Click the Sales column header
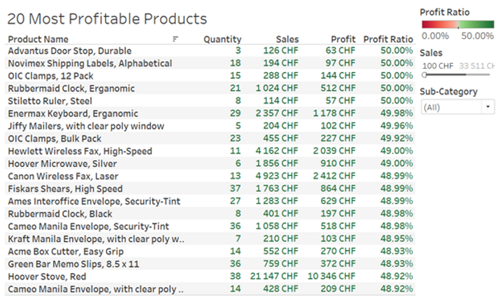The height and width of the screenshot is (301, 500). (x=287, y=39)
